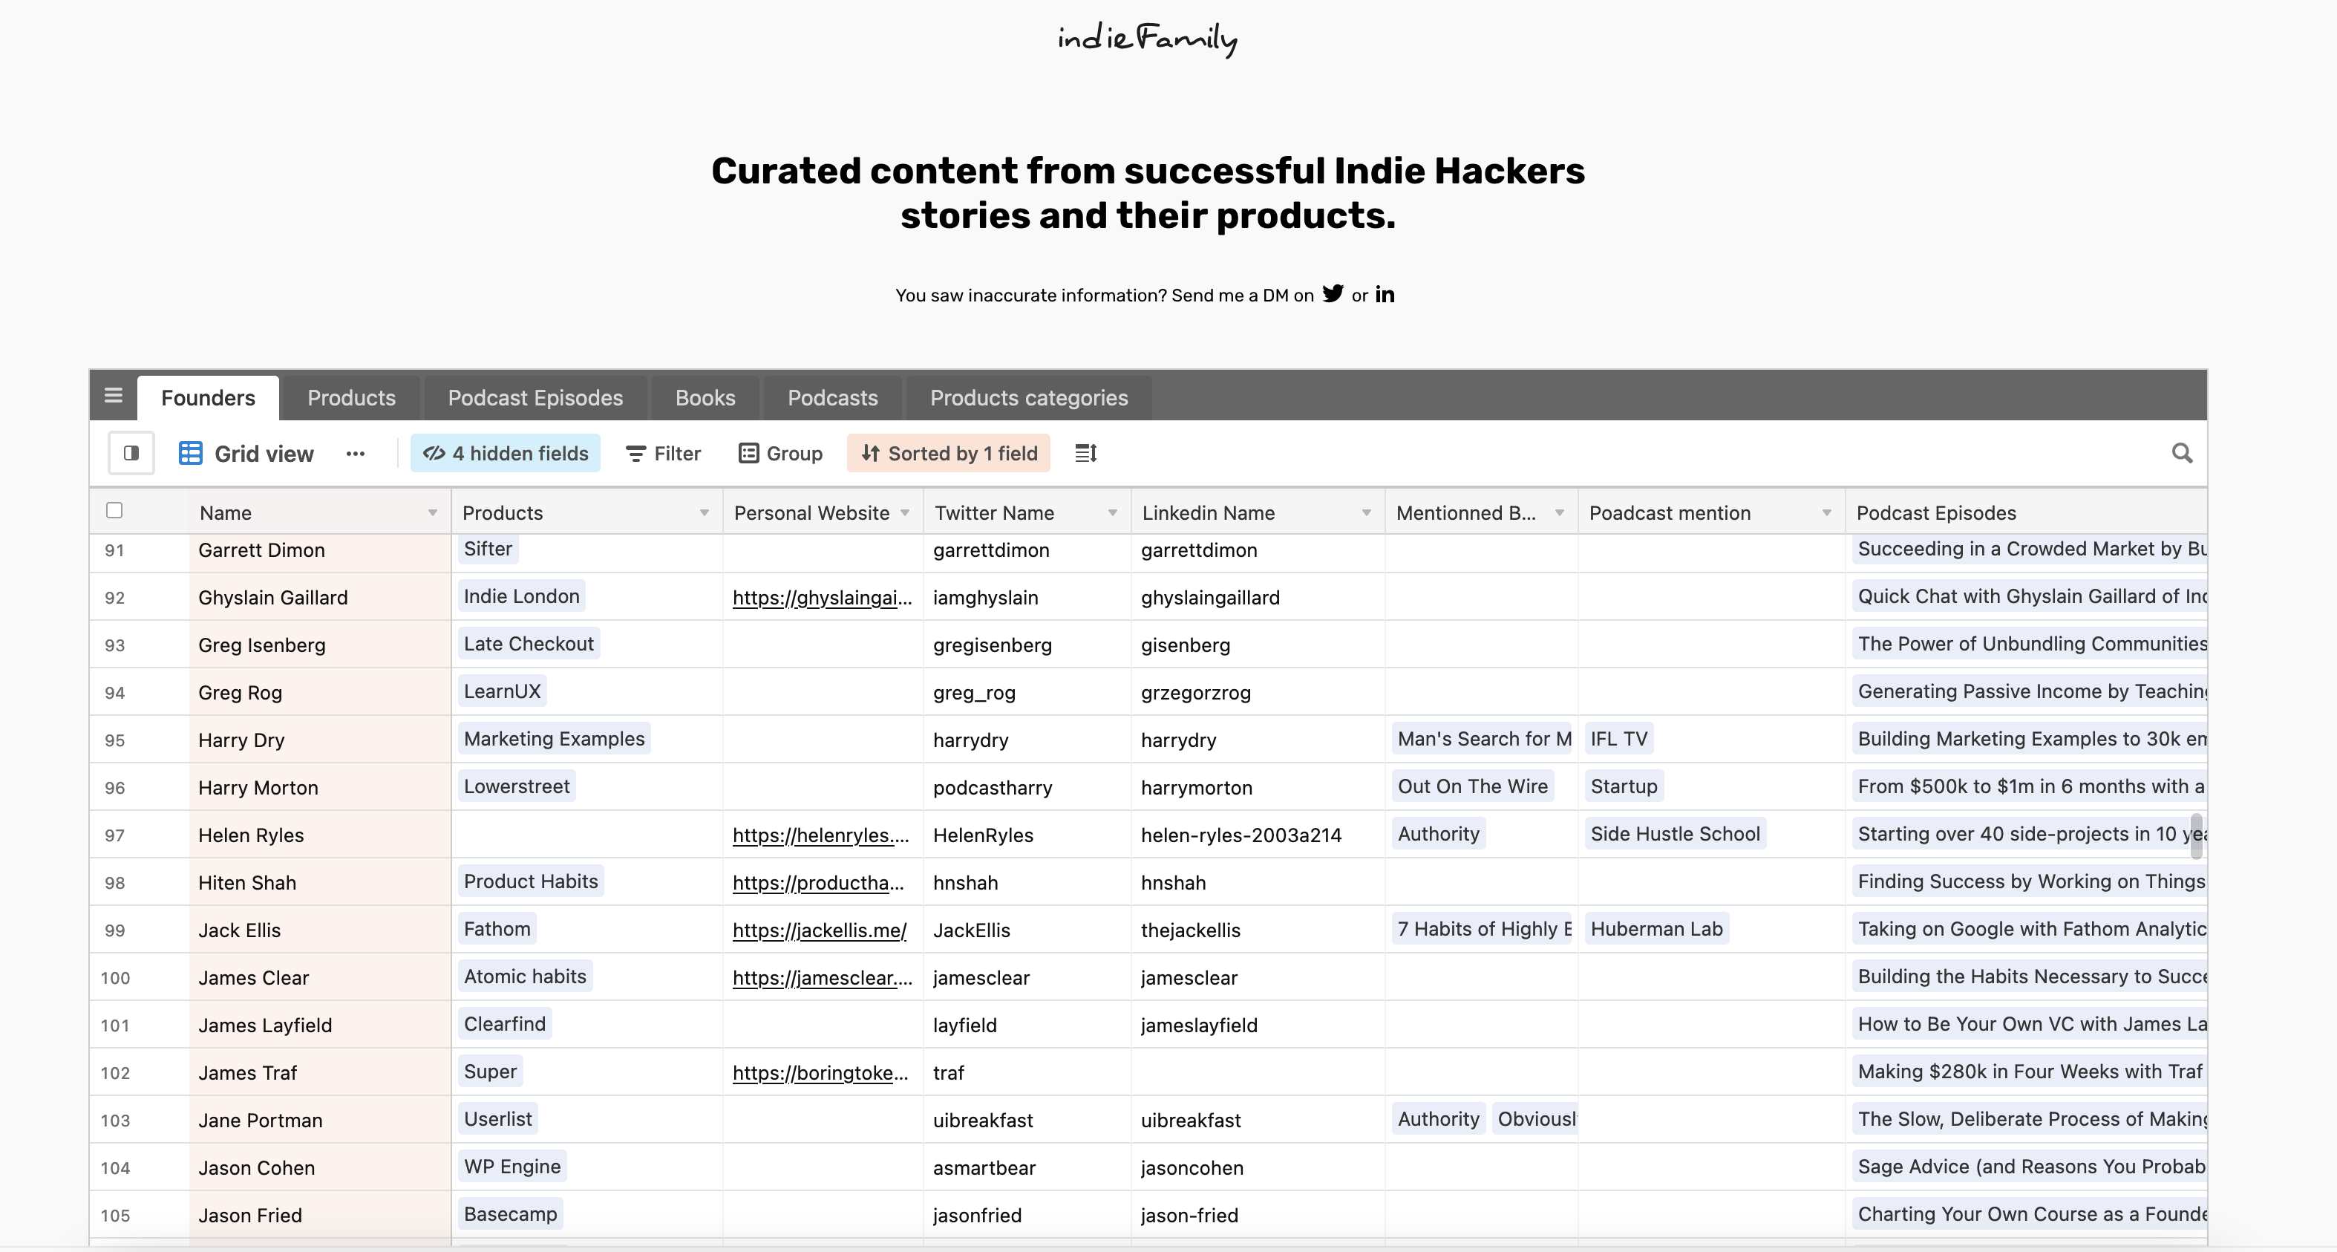Click the Marketing Examples product tag
Image resolution: width=2337 pixels, height=1252 pixels.
(x=553, y=738)
